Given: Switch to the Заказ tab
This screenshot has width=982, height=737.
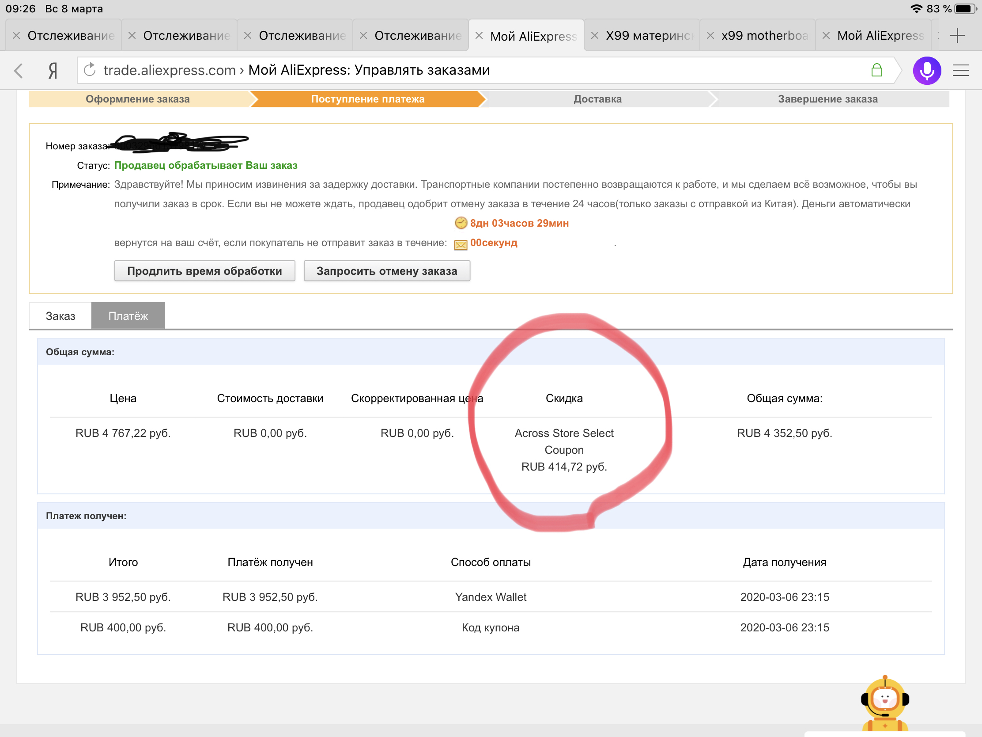Looking at the screenshot, I should coord(60,316).
